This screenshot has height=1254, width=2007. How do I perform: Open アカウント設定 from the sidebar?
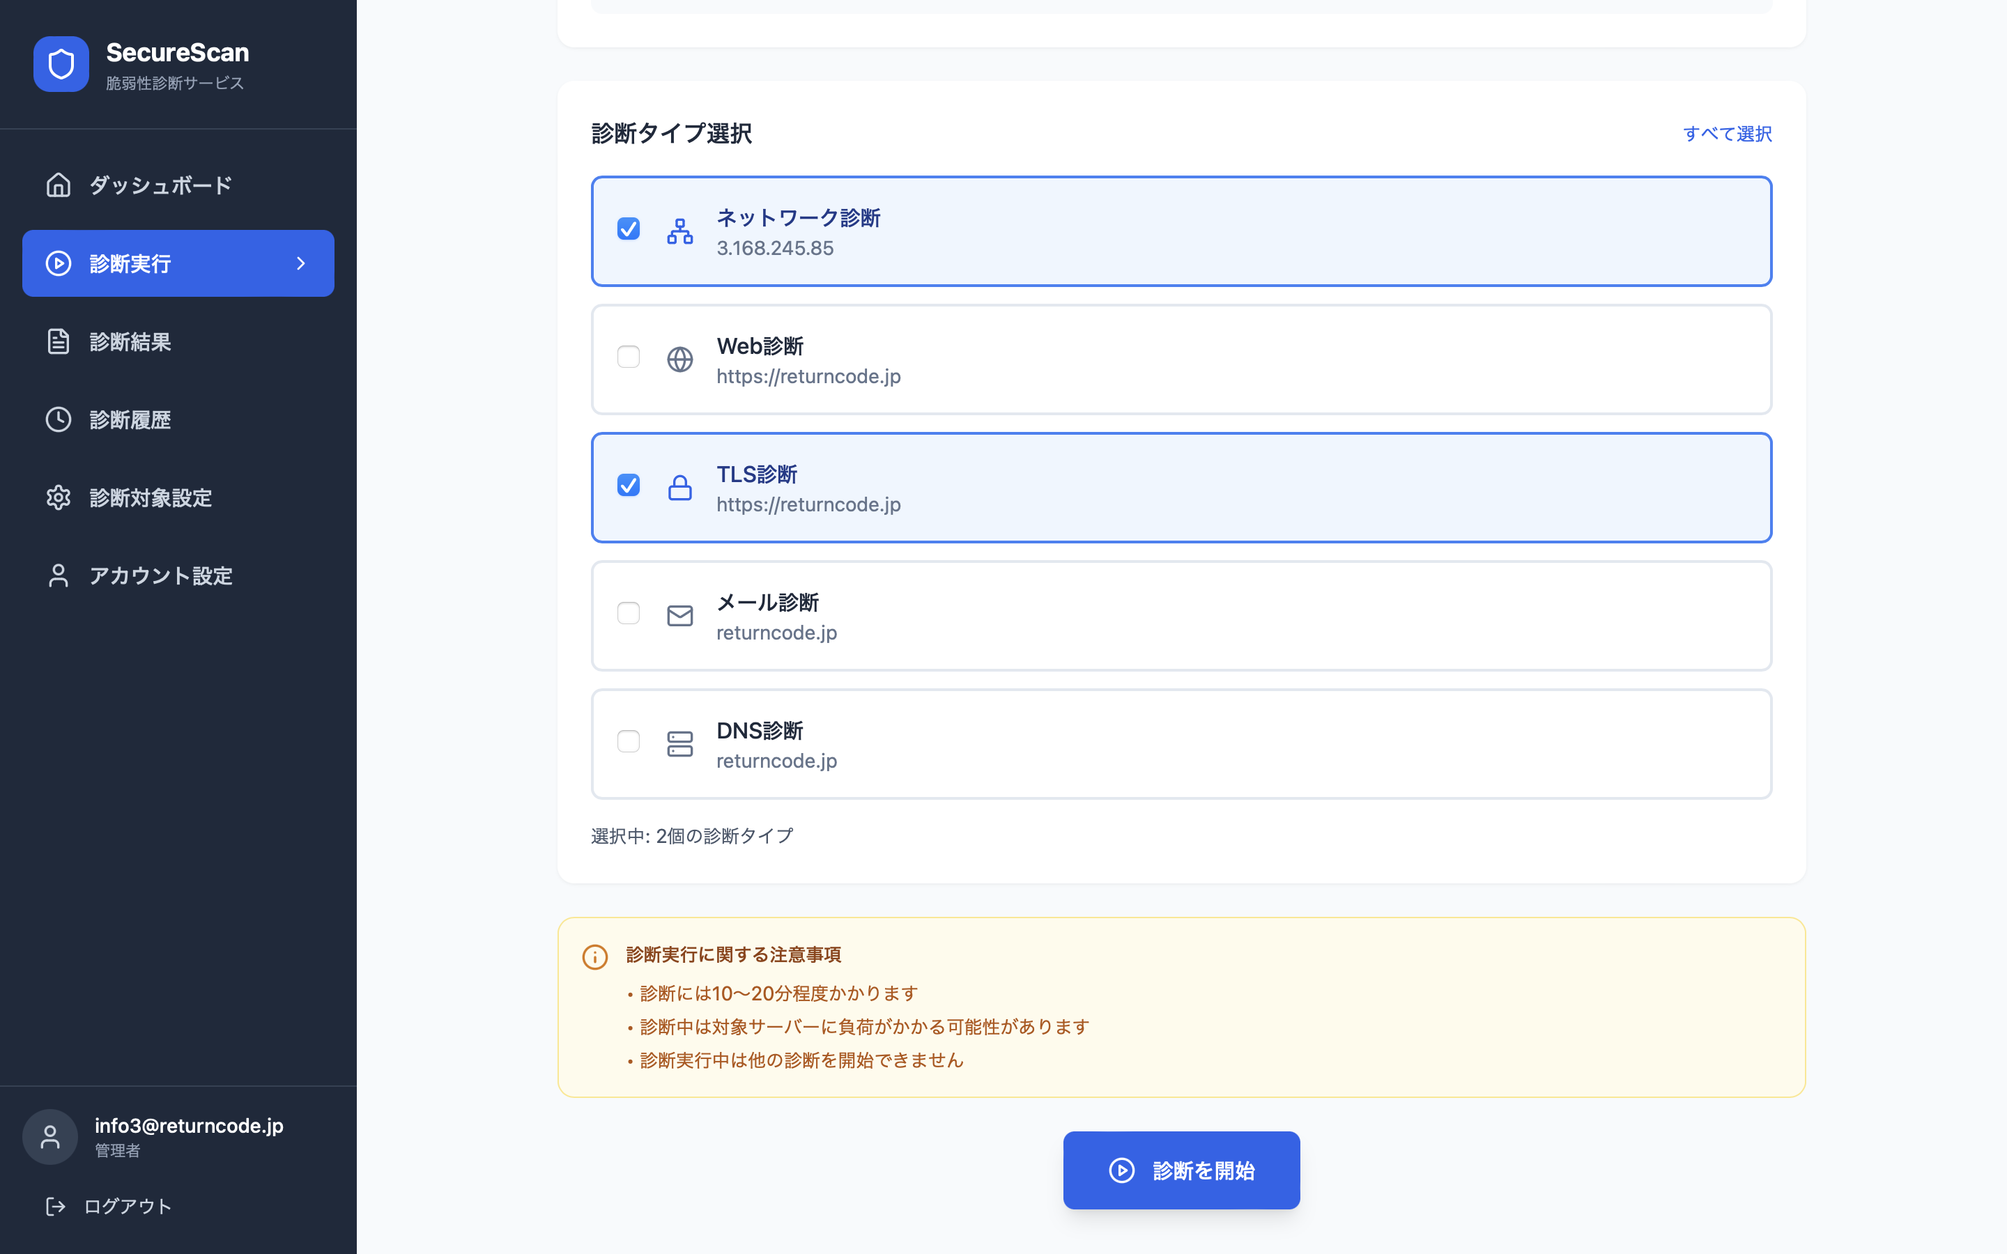160,575
